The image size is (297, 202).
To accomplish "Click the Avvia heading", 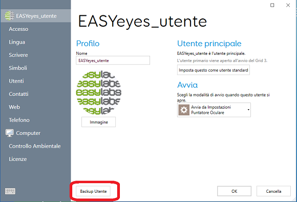I will click(x=187, y=85).
